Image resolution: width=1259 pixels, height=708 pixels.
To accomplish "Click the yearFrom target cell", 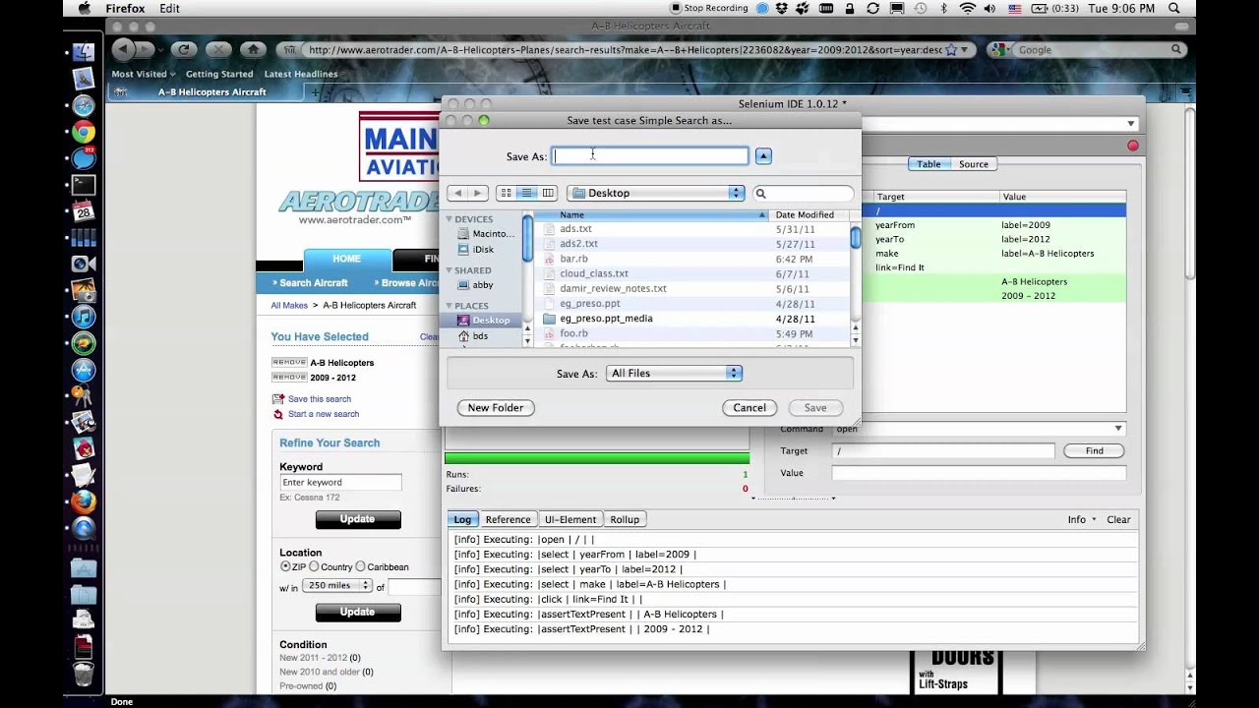I will 894,225.
